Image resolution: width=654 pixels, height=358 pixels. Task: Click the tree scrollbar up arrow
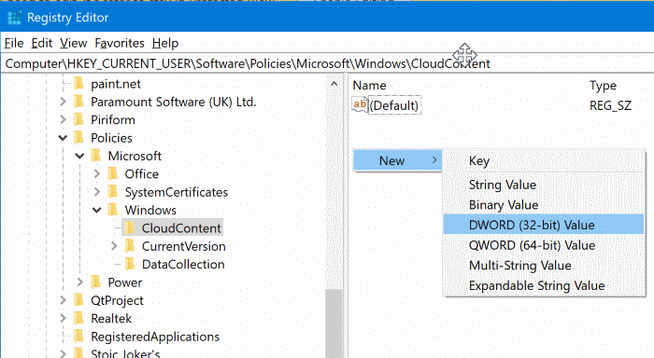(334, 84)
